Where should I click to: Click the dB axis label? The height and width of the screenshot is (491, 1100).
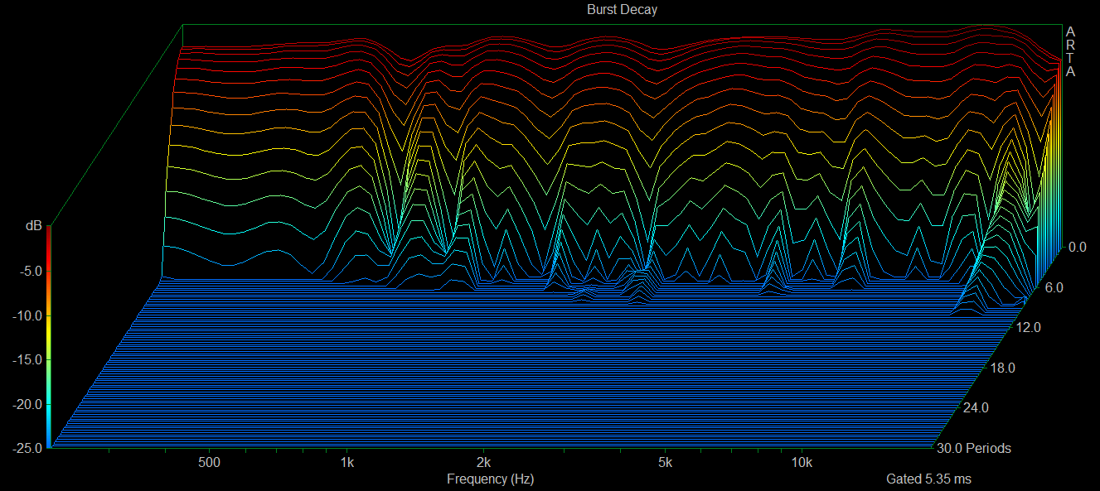pyautogui.click(x=32, y=224)
